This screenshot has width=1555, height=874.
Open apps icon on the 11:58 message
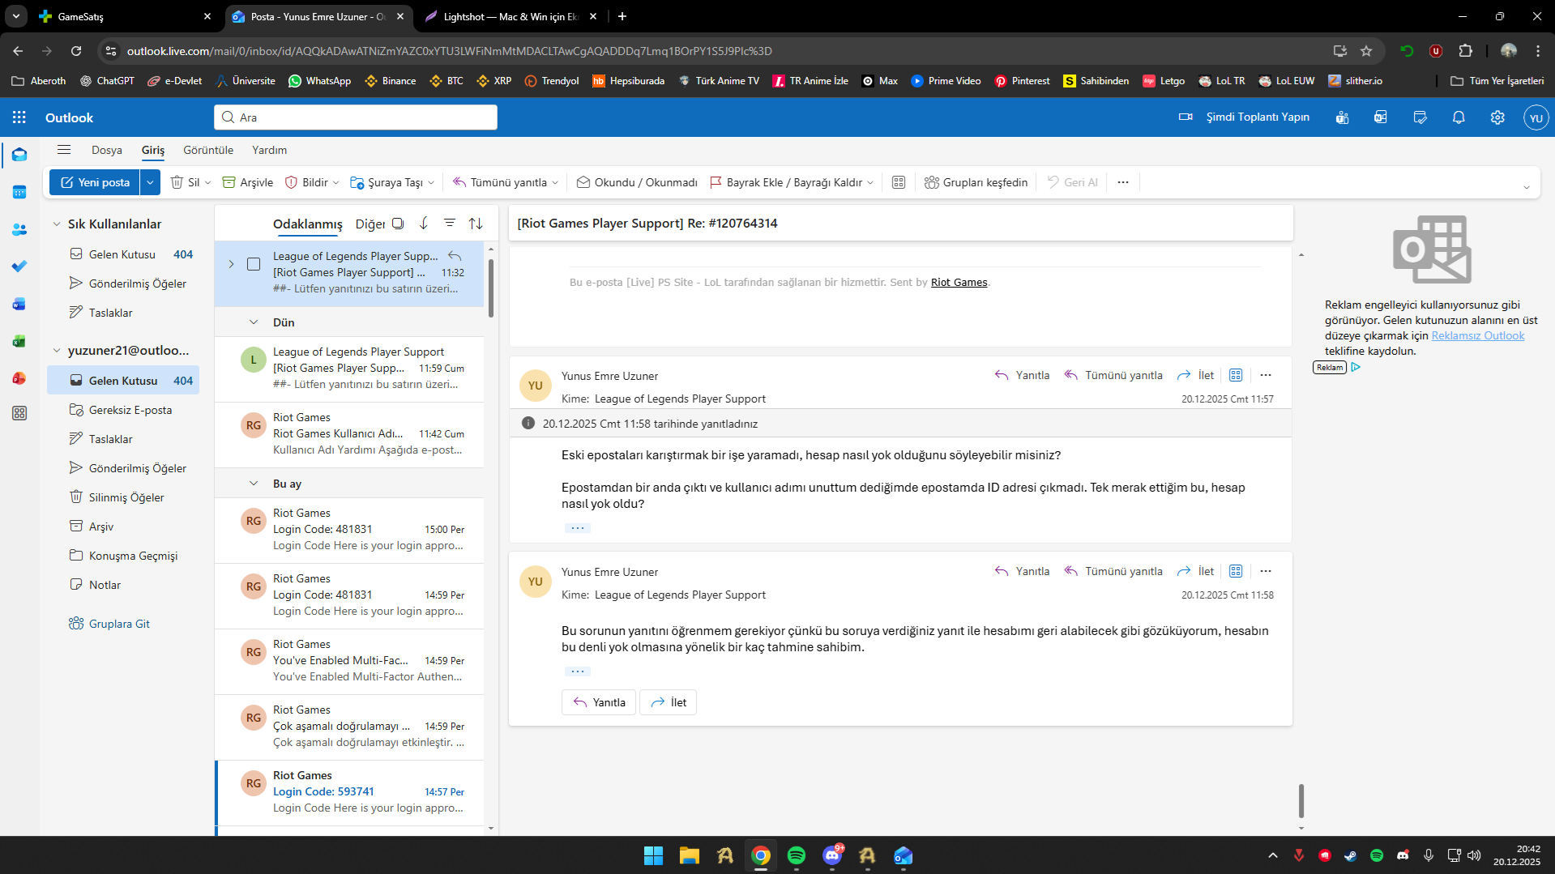click(1236, 571)
